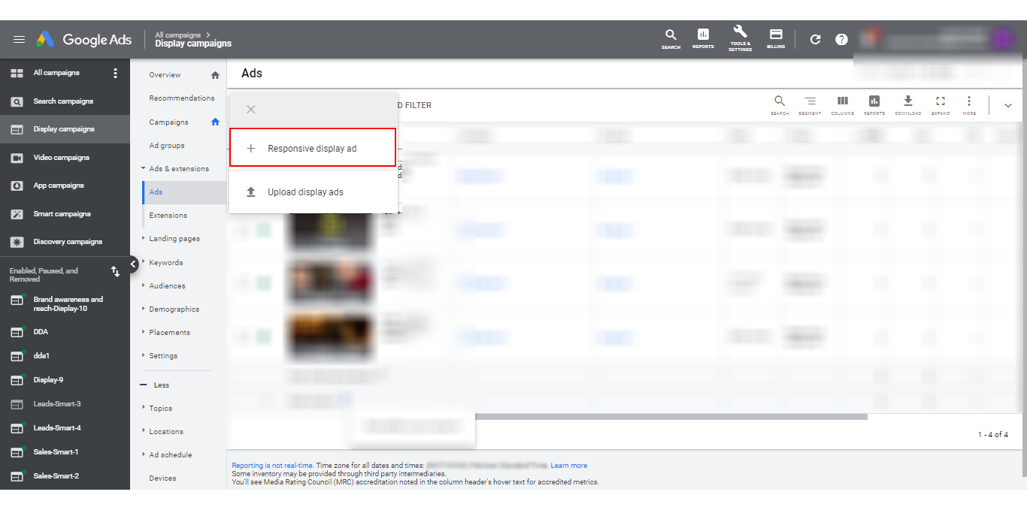Click the sort arrows next to Enabled, Paused
1027x510 pixels.
click(116, 272)
